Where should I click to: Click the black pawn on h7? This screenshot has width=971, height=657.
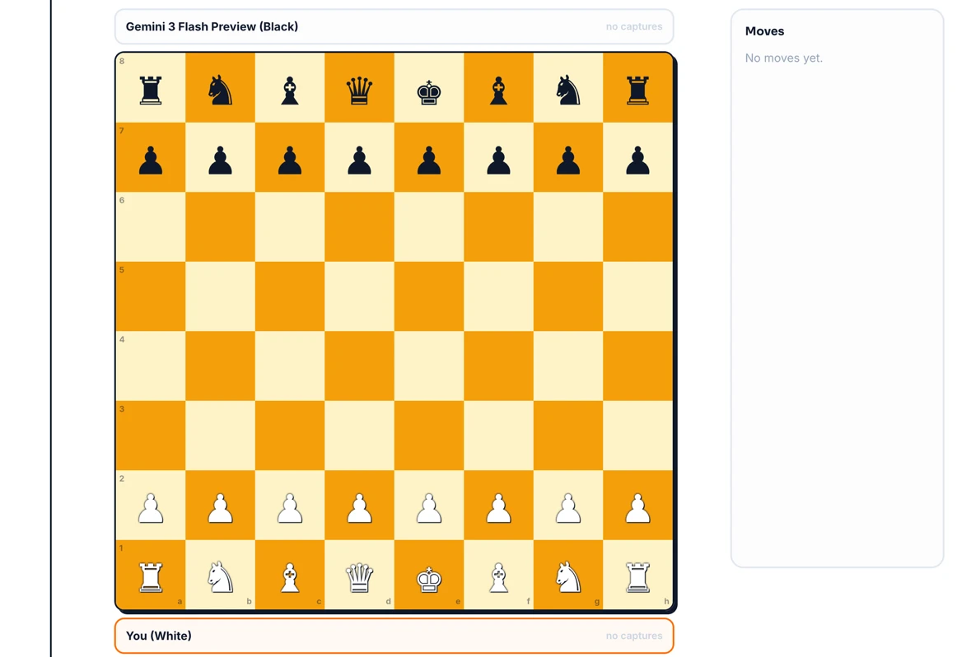point(637,160)
